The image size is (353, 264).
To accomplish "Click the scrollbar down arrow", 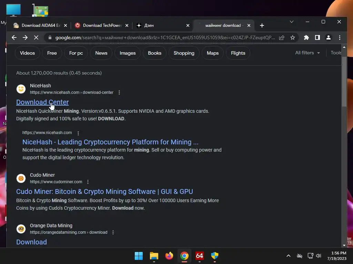I will tap(344, 245).
